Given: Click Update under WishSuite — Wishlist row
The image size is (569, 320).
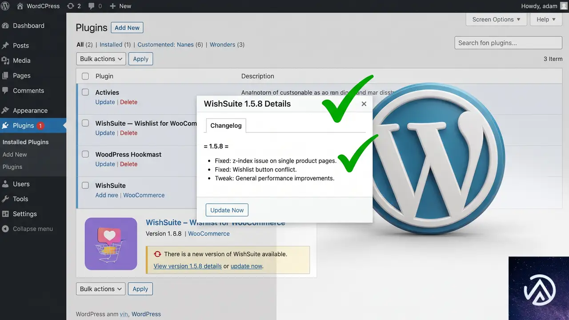Looking at the screenshot, I should click(105, 133).
